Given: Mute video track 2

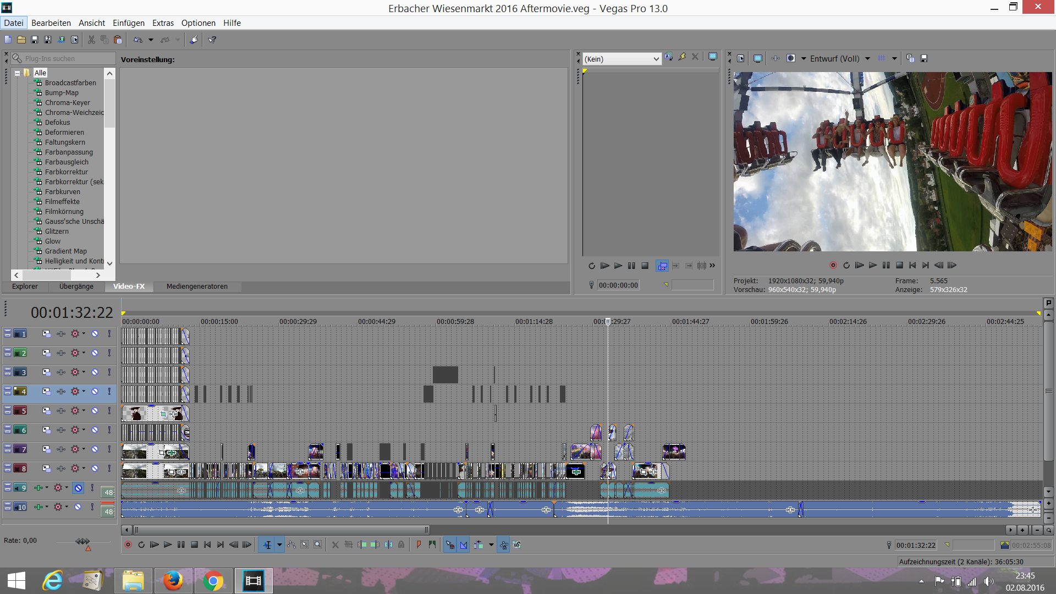Looking at the screenshot, I should (95, 353).
